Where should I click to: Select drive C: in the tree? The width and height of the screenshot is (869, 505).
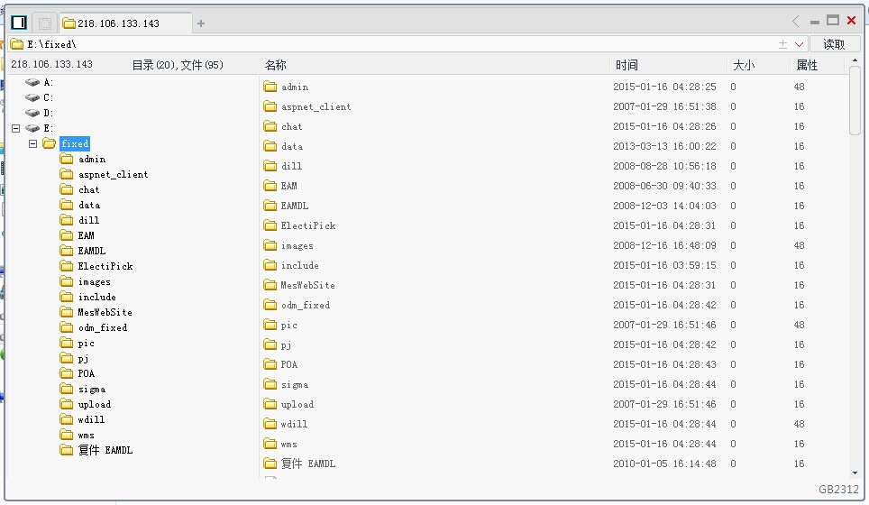point(40,97)
